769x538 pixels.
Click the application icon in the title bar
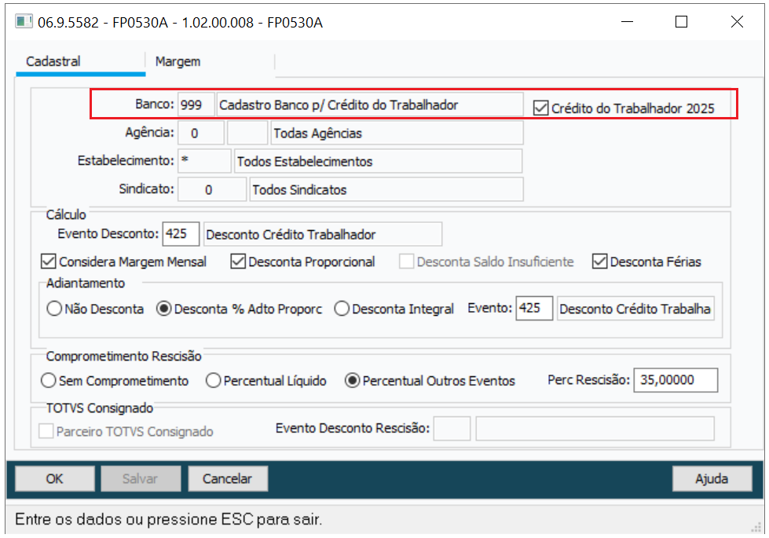[x=24, y=22]
